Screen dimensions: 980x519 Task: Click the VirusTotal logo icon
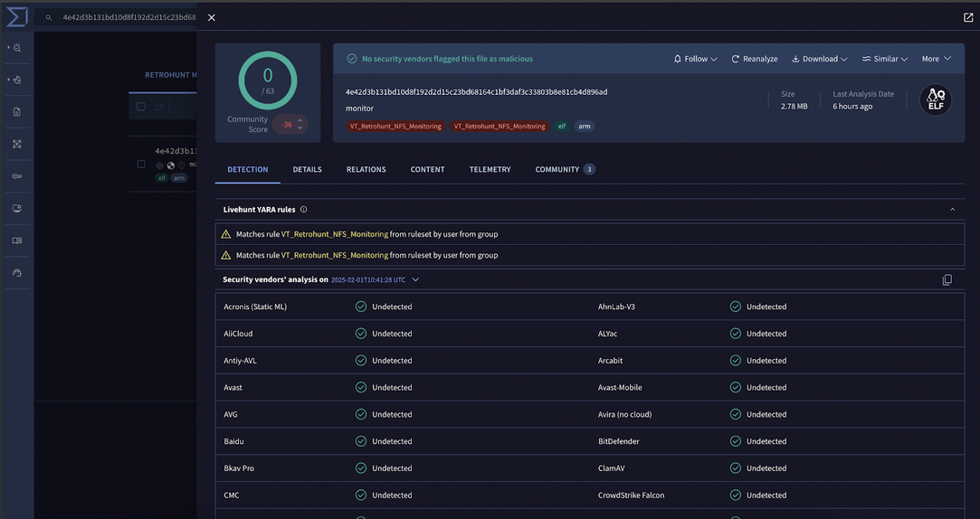tap(16, 17)
